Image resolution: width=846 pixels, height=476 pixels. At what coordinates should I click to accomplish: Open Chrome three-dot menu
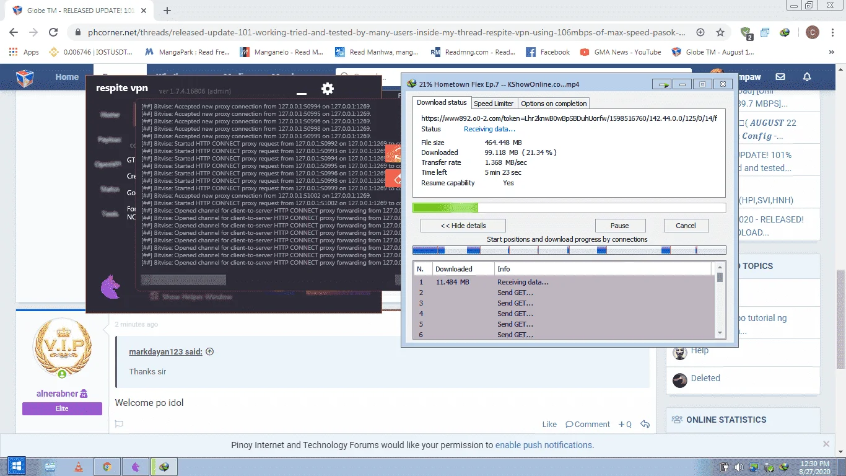point(832,32)
